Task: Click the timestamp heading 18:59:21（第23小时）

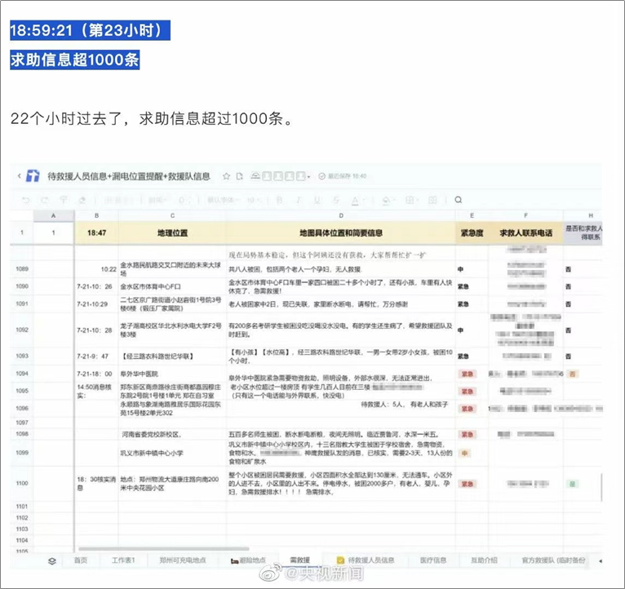Action: tap(90, 30)
